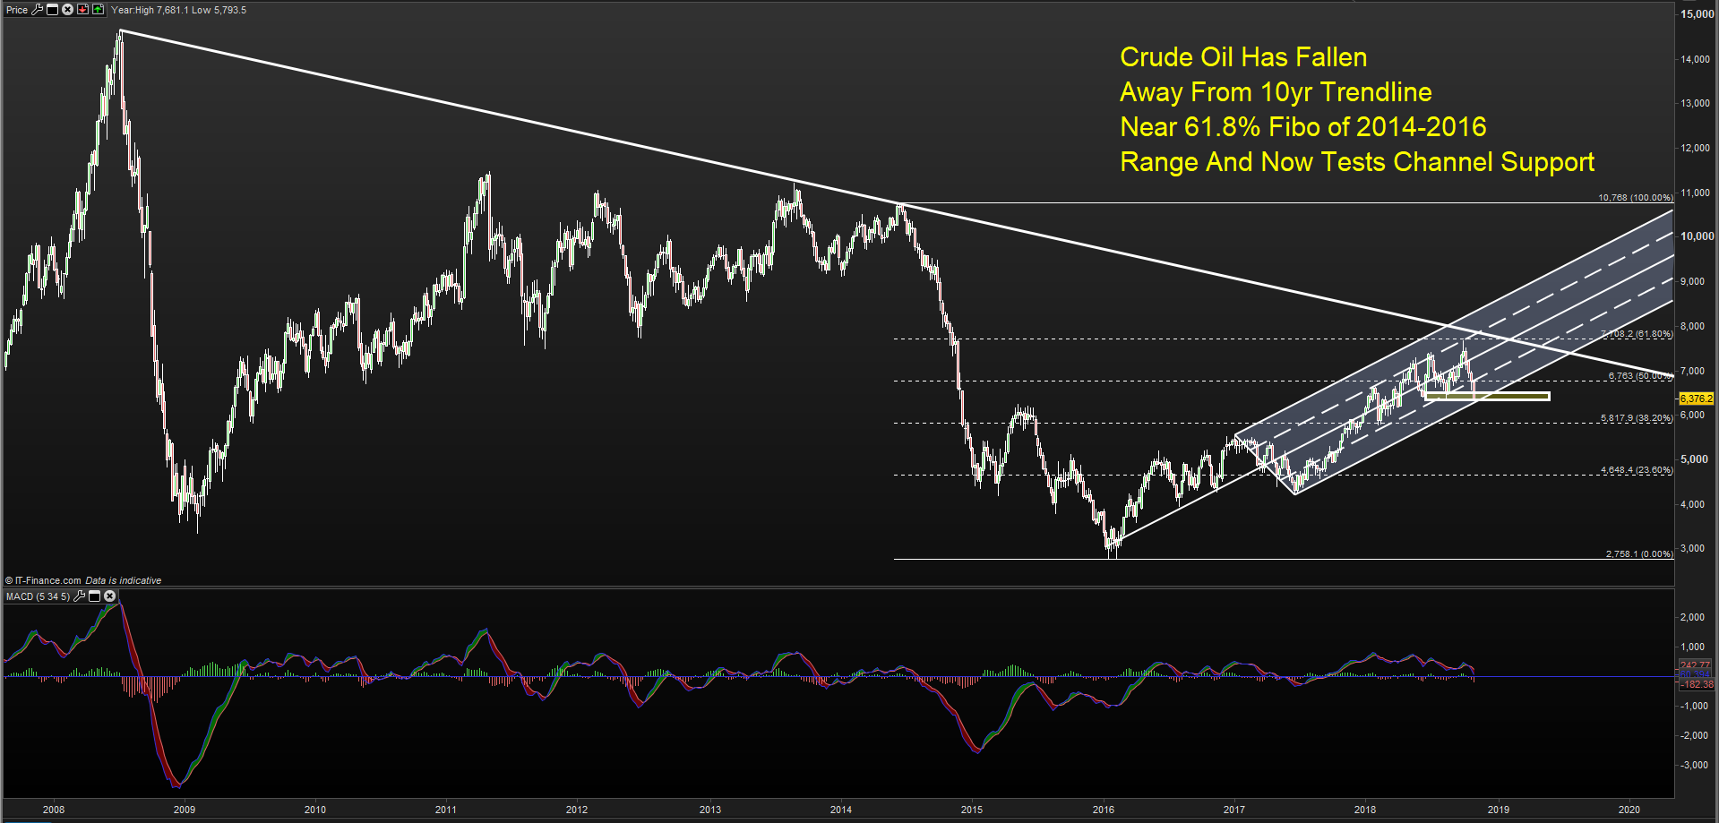Image resolution: width=1719 pixels, height=823 pixels.
Task: Click the Year High Low readout
Action: point(178,10)
